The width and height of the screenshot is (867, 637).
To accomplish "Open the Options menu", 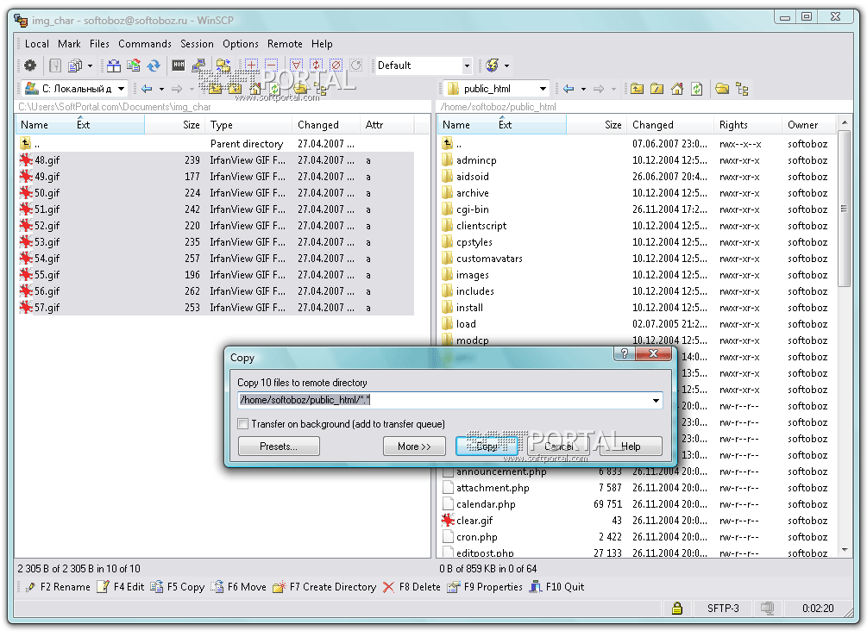I will point(241,44).
